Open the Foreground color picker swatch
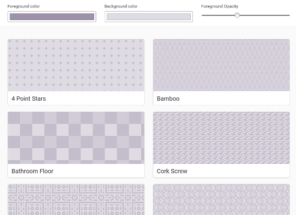This screenshot has height=215, width=296. click(x=52, y=16)
